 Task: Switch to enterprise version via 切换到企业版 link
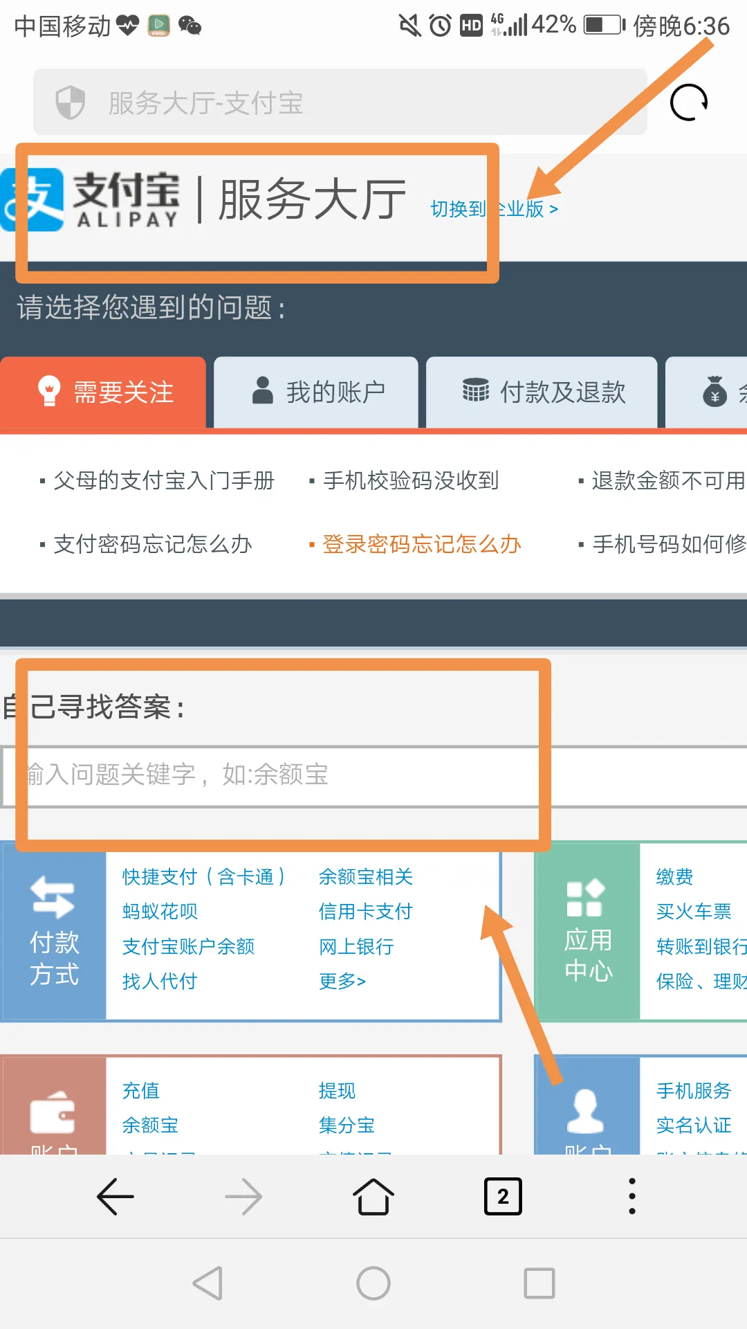(494, 208)
